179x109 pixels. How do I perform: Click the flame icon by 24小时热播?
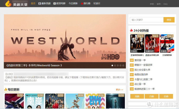point(131,30)
